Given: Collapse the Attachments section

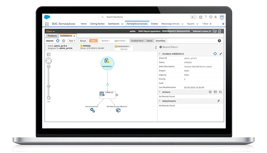Looking at the screenshot, I should (160, 101).
